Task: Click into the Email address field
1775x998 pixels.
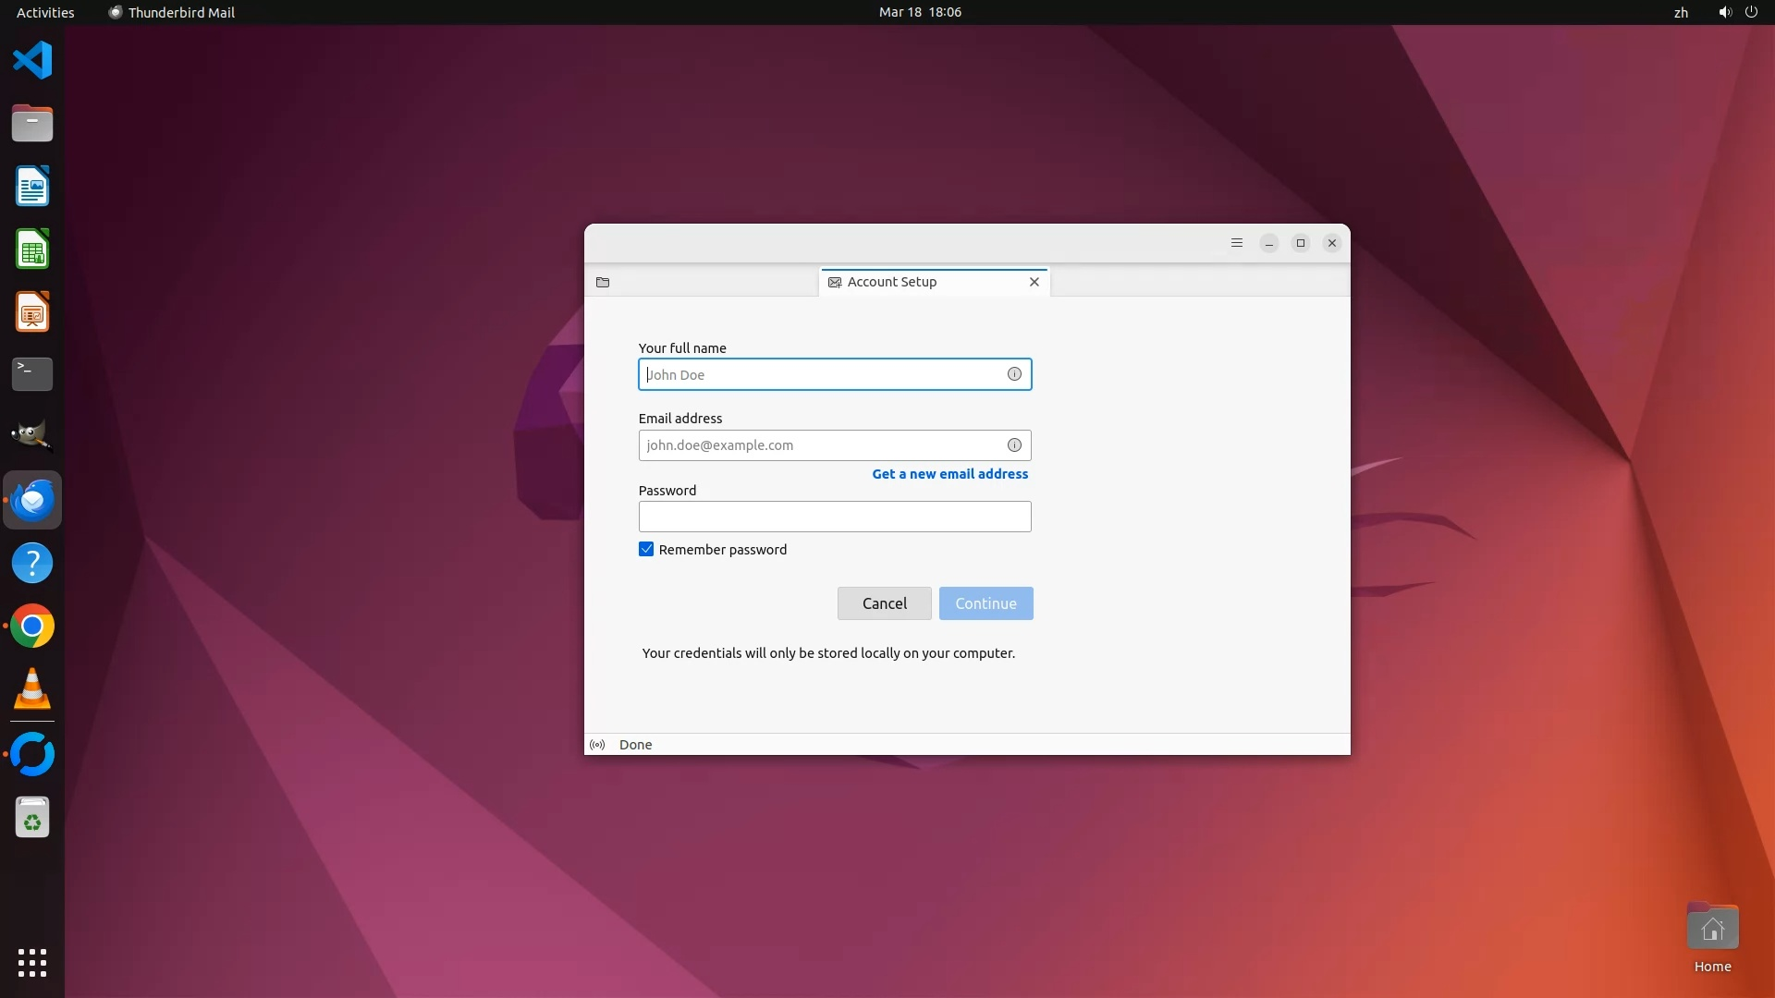Action: tap(823, 445)
